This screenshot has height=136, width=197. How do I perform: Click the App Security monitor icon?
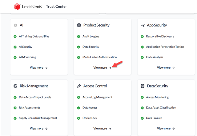click(x=143, y=25)
